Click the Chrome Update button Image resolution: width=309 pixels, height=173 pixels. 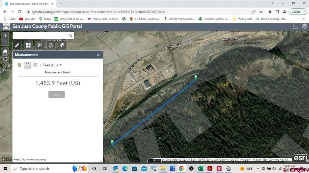[x=297, y=12]
